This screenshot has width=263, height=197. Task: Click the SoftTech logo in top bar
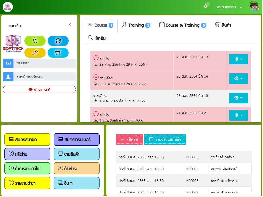click(x=8, y=7)
